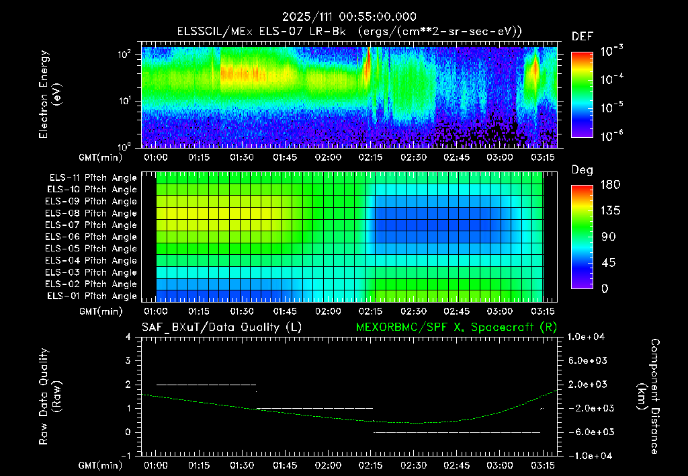Click the DEF legend label
Image resolution: width=688 pixels, height=476 pixels.
582,37
